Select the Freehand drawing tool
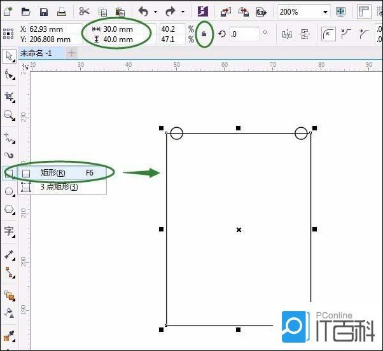383x351 pixels. pyautogui.click(x=10, y=138)
